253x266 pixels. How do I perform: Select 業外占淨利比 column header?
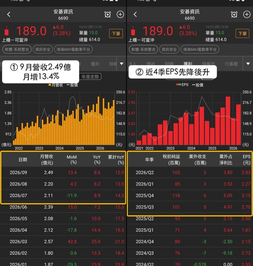[226, 160]
